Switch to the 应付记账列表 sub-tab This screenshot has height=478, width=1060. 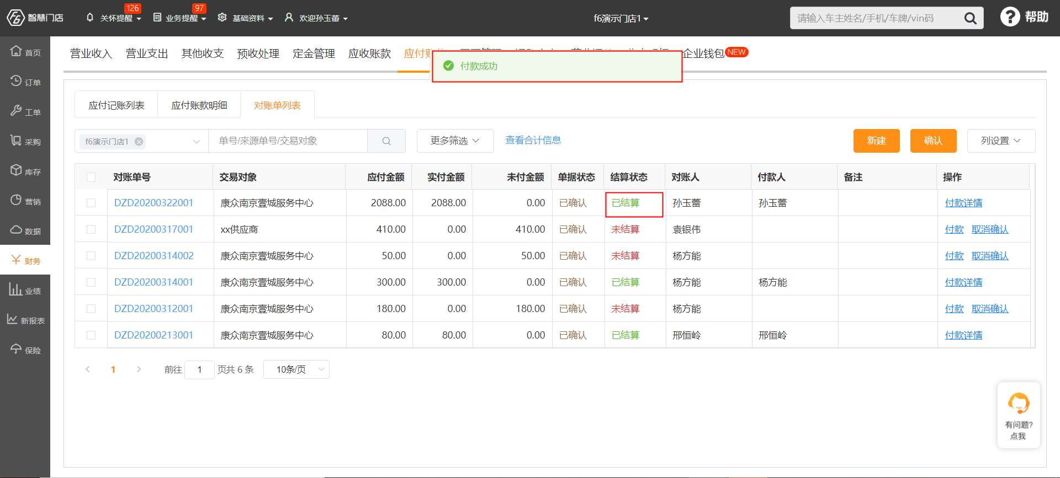116,105
